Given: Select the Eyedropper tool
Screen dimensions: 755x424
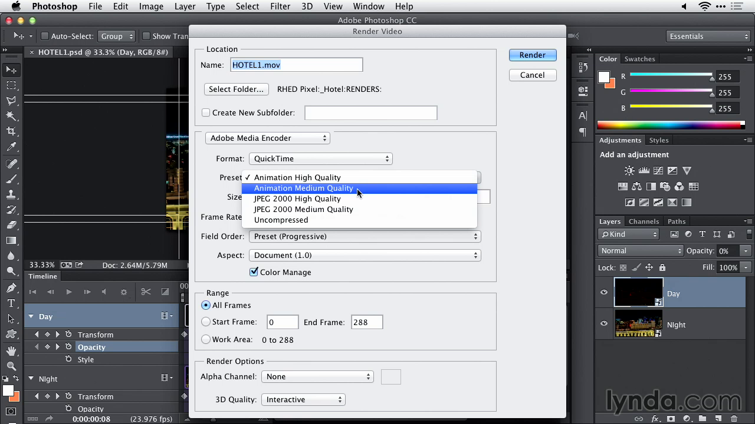Looking at the screenshot, I should [x=11, y=147].
